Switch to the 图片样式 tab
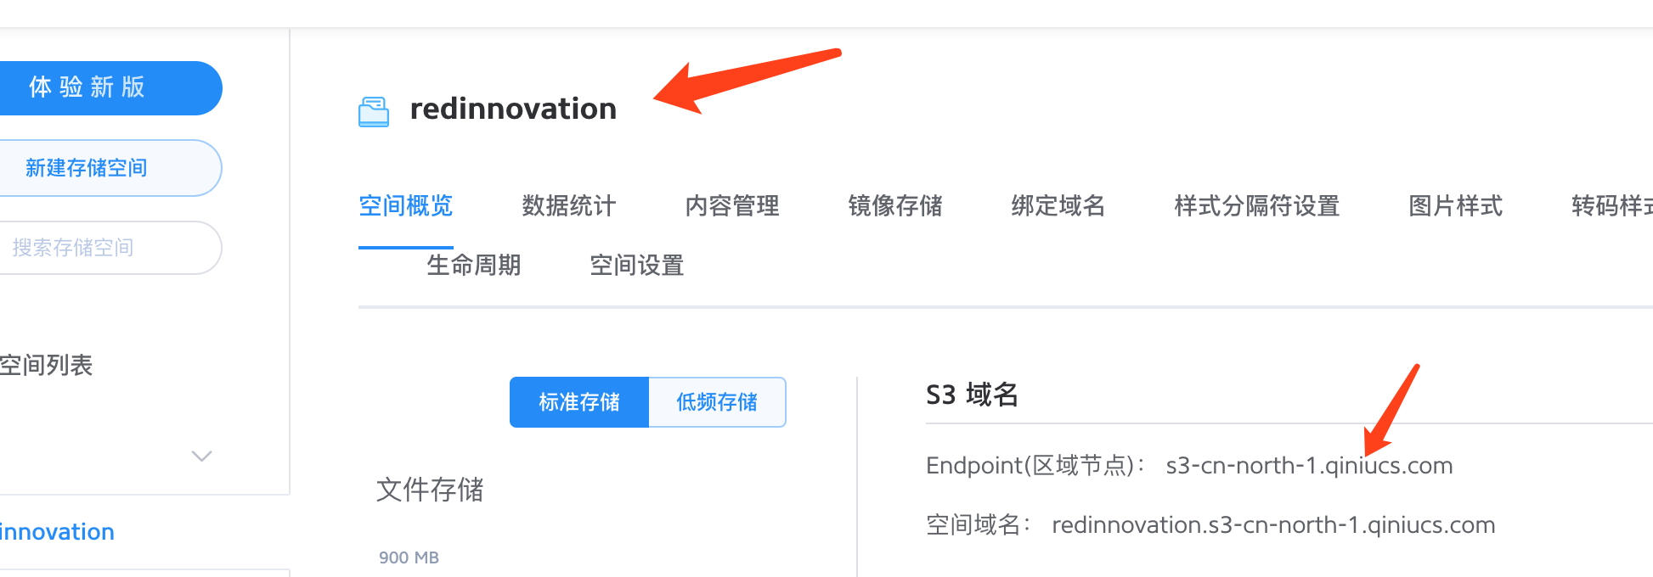The image size is (1653, 577). (x=1455, y=206)
